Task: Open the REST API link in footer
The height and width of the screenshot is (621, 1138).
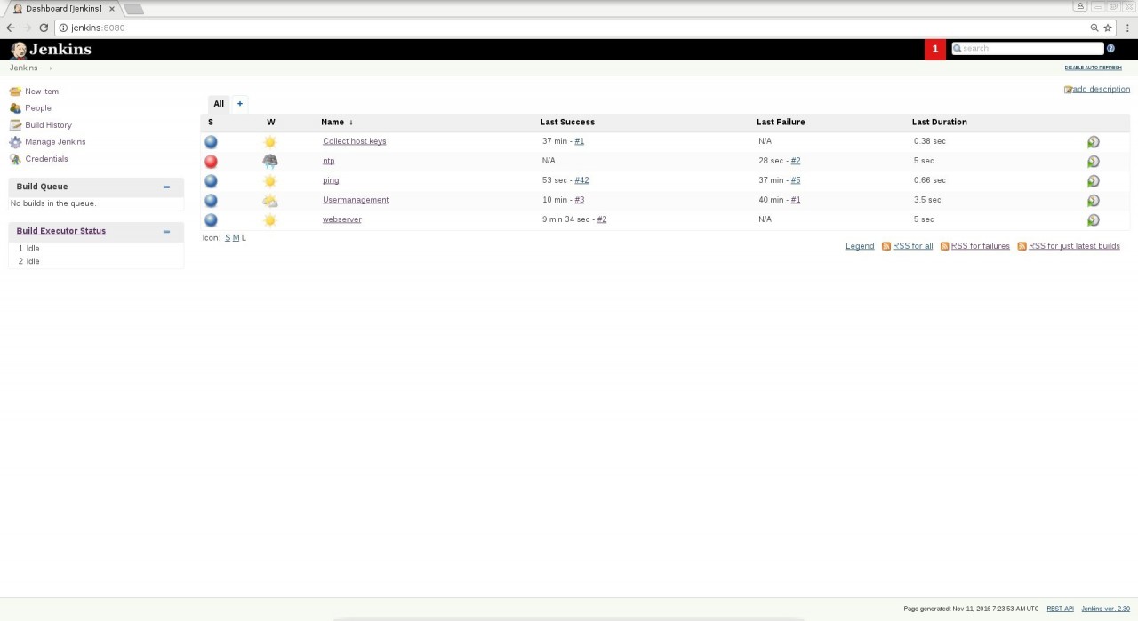Action: click(x=1060, y=609)
